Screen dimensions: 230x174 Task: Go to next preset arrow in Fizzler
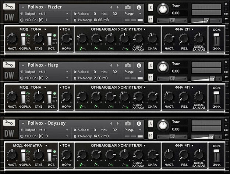118,7
